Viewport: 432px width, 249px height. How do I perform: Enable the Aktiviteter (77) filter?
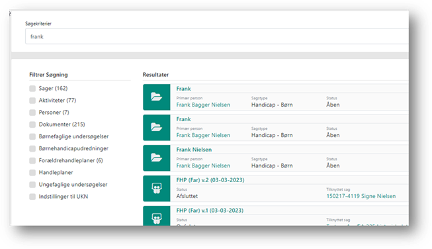pos(32,101)
